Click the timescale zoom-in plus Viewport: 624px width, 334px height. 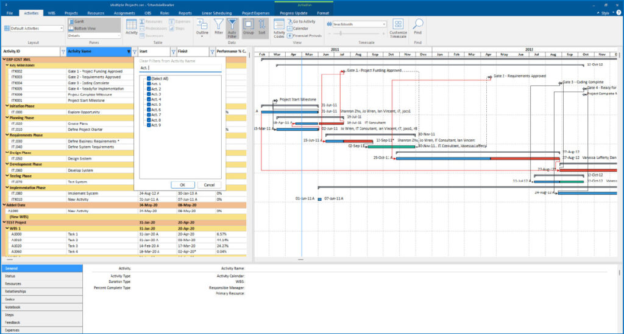[384, 33]
